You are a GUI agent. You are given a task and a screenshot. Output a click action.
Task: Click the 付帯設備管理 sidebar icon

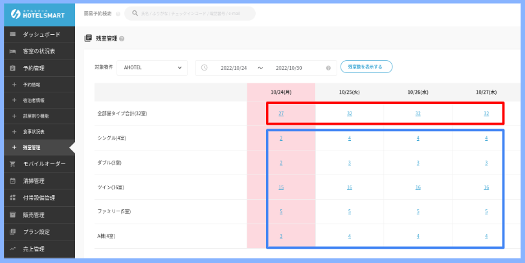[13, 198]
